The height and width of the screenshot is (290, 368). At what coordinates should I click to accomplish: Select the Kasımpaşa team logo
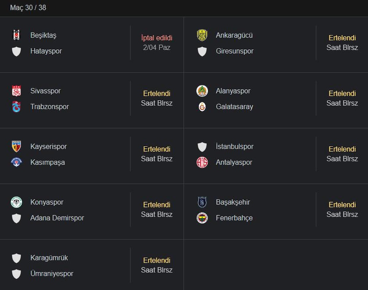click(16, 162)
